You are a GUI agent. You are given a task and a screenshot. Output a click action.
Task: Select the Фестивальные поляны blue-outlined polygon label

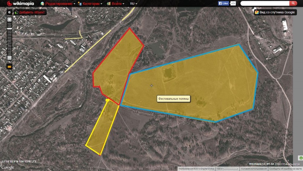174,99
